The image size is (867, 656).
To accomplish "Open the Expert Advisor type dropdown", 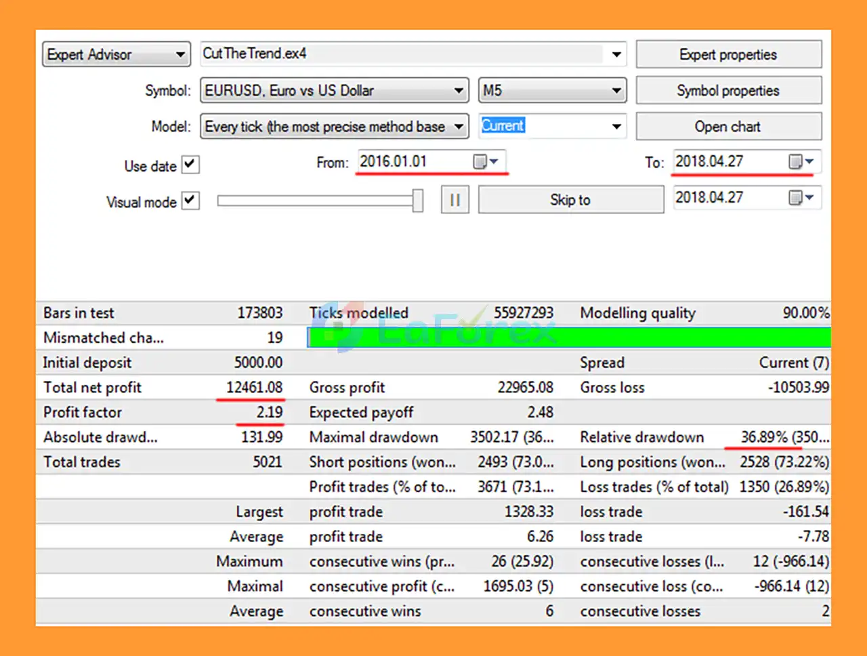I will (181, 54).
